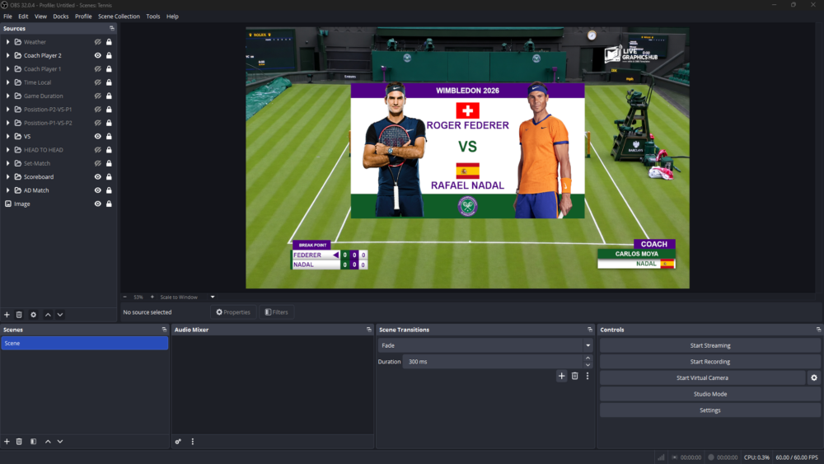Open Audio Mixer three-dot options menu
The height and width of the screenshot is (464, 824).
(192, 442)
